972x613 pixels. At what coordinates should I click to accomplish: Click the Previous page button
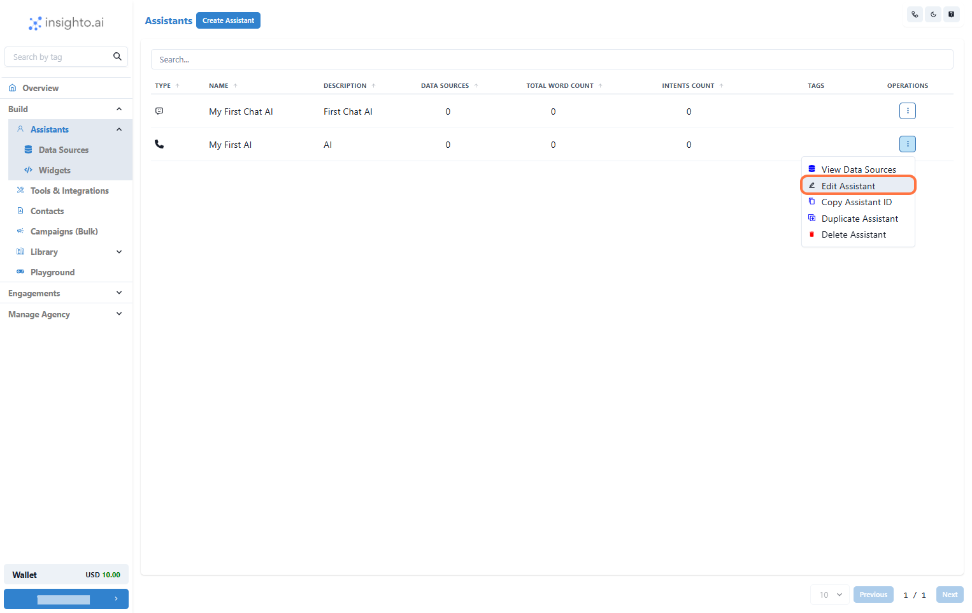tap(873, 595)
